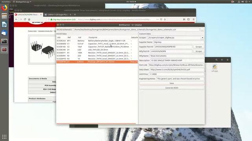This screenshot has width=252, height=141.
Task: Reload the Digi-Key page in Firefox
Action: coord(25,19)
